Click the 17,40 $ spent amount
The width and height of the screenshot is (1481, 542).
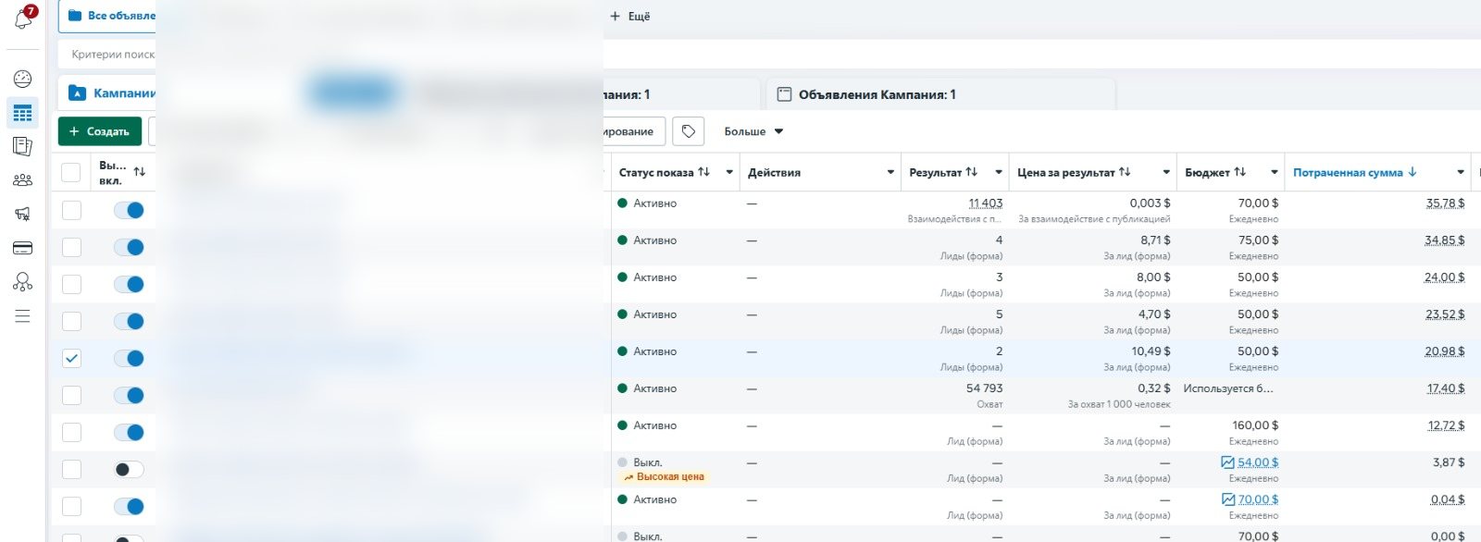tap(1445, 388)
